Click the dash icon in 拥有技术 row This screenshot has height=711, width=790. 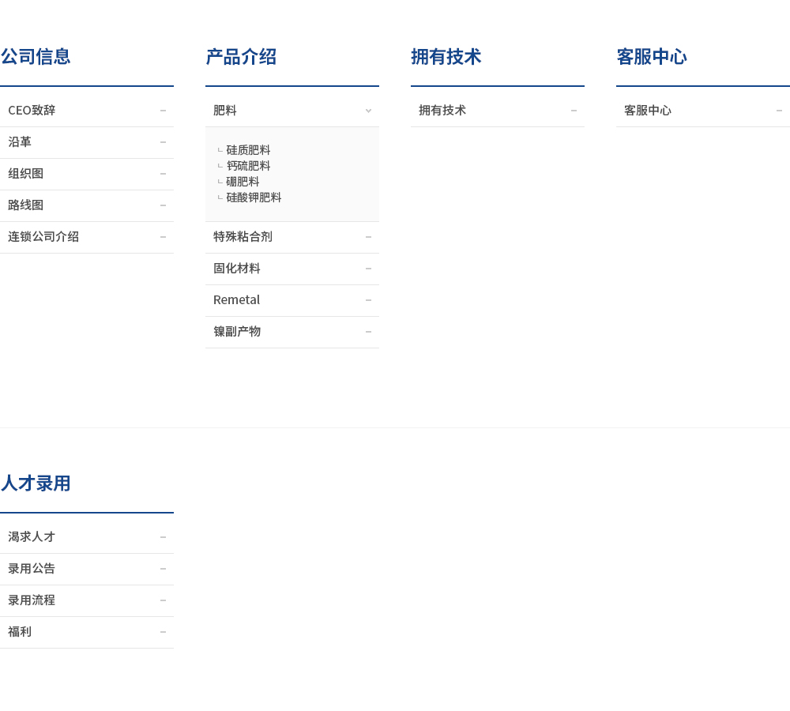tap(574, 111)
